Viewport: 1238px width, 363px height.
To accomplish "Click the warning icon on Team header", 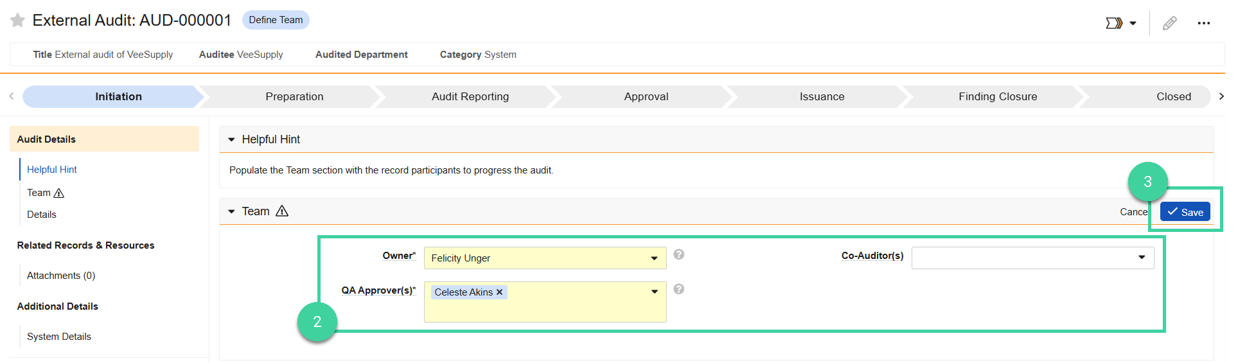I will pyautogui.click(x=282, y=211).
